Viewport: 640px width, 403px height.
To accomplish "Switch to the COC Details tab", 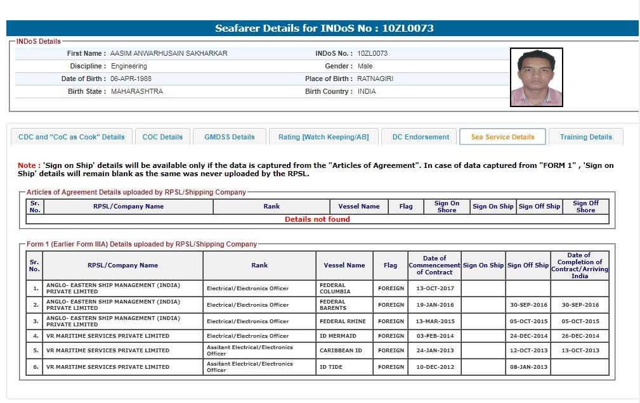I will click(x=162, y=137).
